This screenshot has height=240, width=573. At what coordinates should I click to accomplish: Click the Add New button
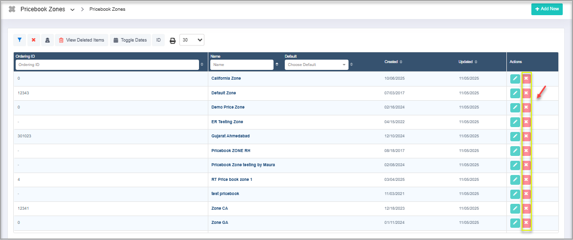click(547, 9)
